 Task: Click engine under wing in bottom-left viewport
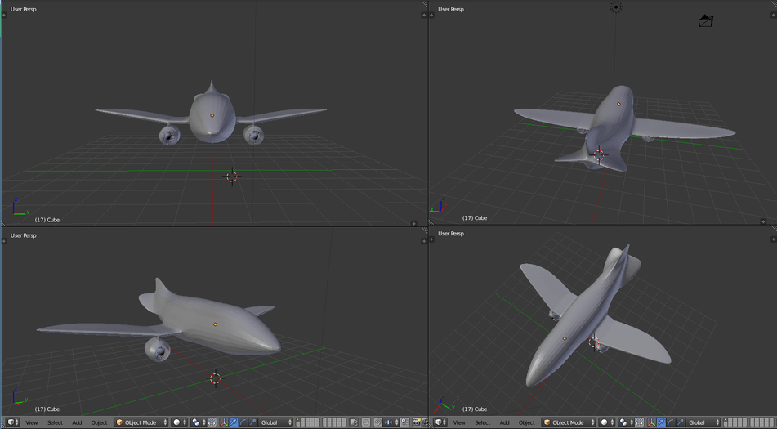click(158, 349)
